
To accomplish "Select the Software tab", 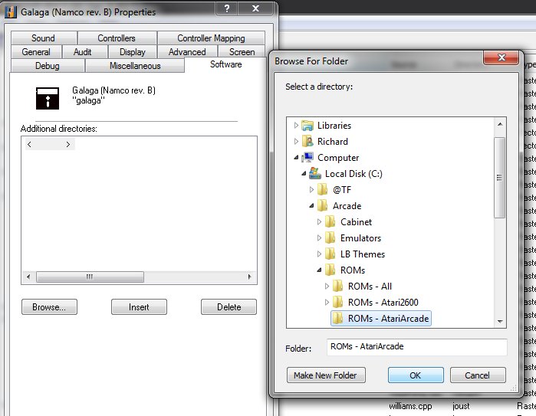I will tap(225, 64).
